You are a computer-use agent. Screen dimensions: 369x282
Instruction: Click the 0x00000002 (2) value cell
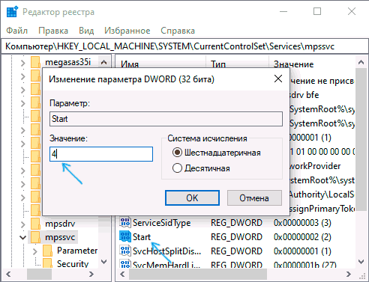302,237
